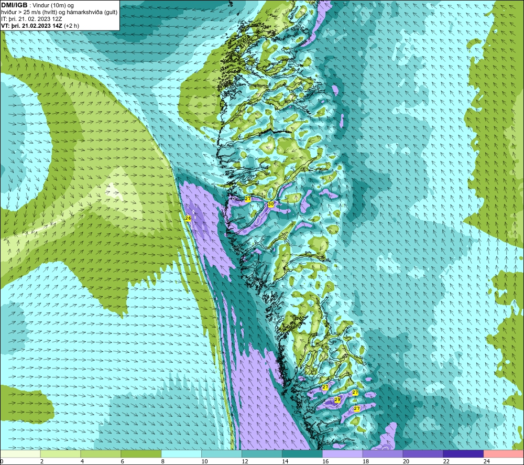Click the legend scale value 22
Image resolution: width=524 pixels, height=465 pixels.
[x=446, y=461]
